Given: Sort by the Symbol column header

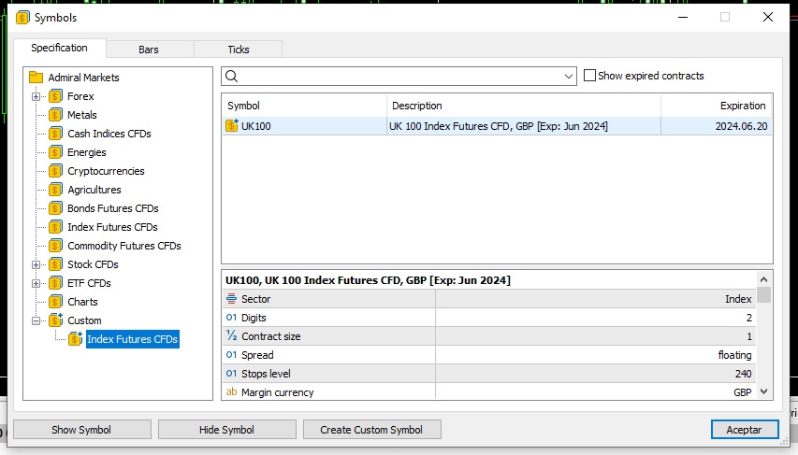Looking at the screenshot, I should tap(304, 106).
